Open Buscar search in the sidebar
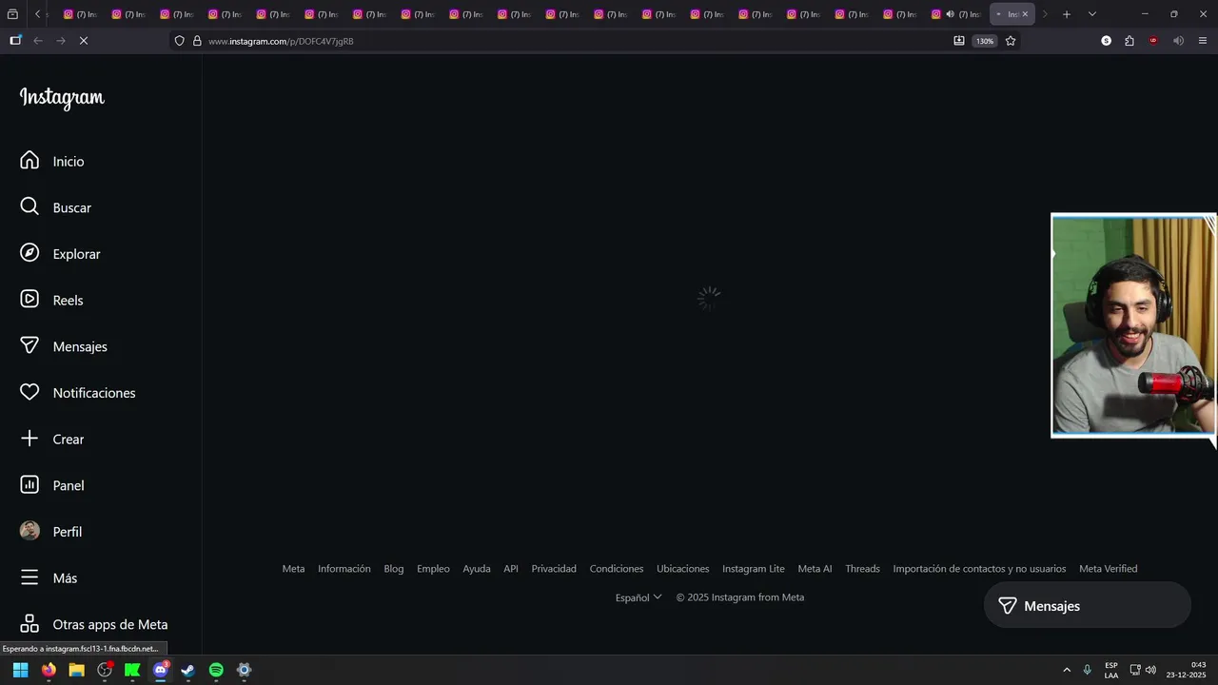 coord(55,207)
